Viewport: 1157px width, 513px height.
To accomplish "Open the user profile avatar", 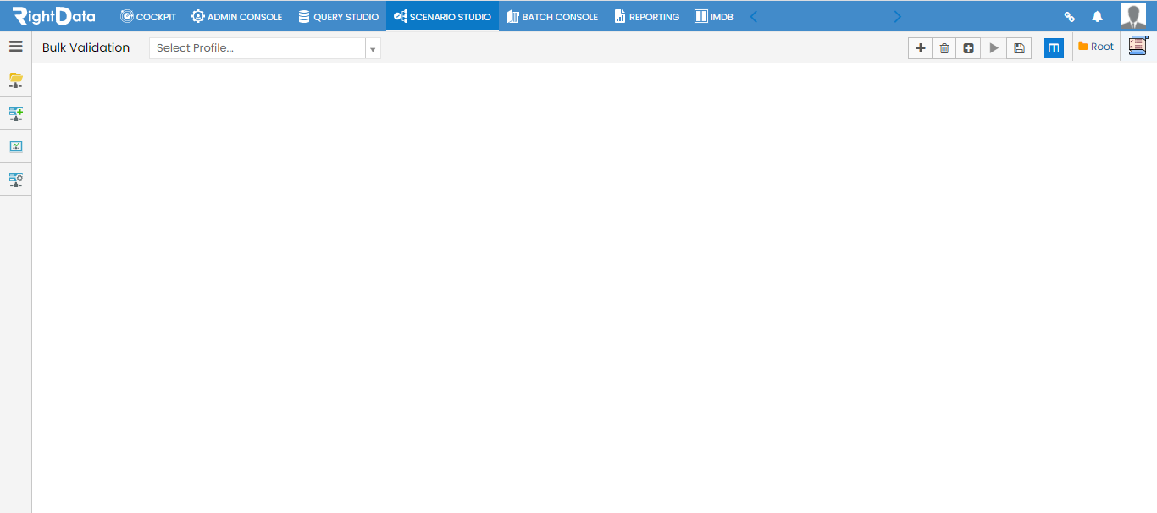I will point(1133,16).
